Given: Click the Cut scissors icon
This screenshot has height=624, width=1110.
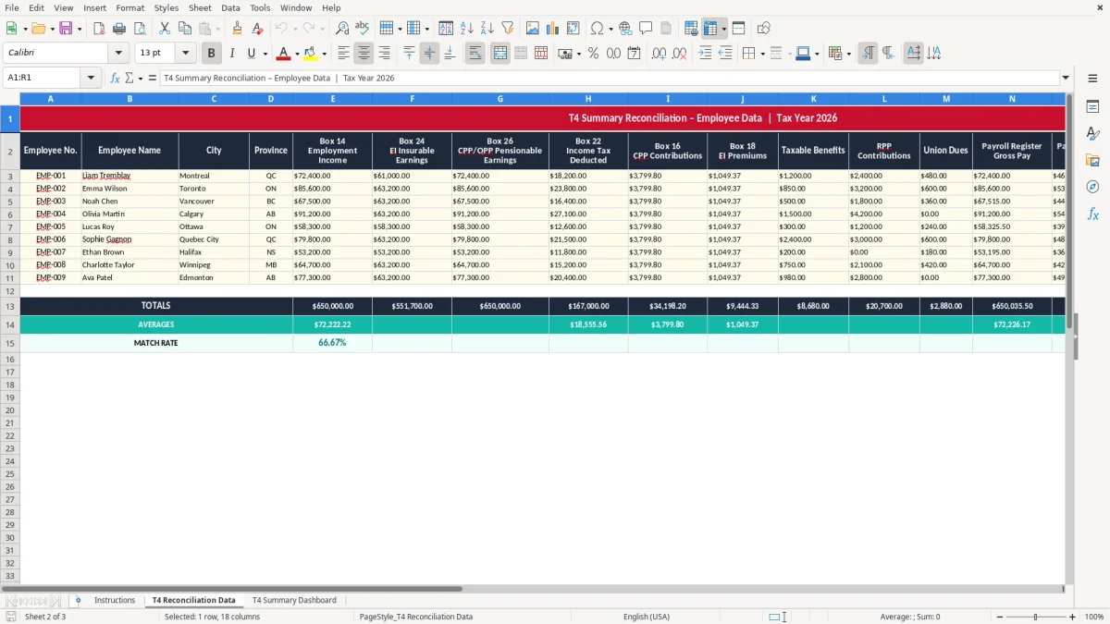Looking at the screenshot, I should click(164, 29).
